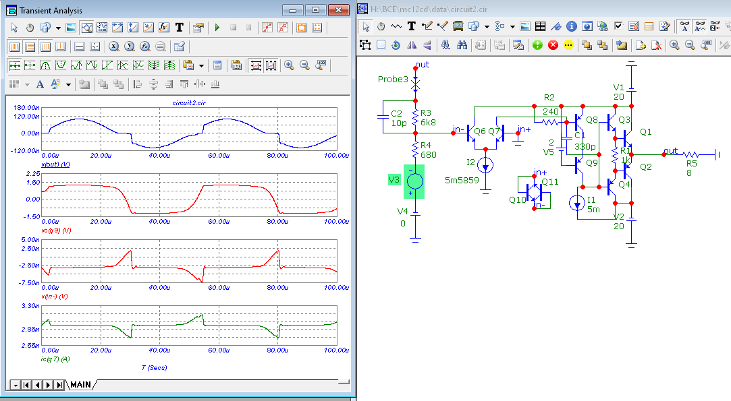Toggle the Scale mode plot button

(87, 28)
